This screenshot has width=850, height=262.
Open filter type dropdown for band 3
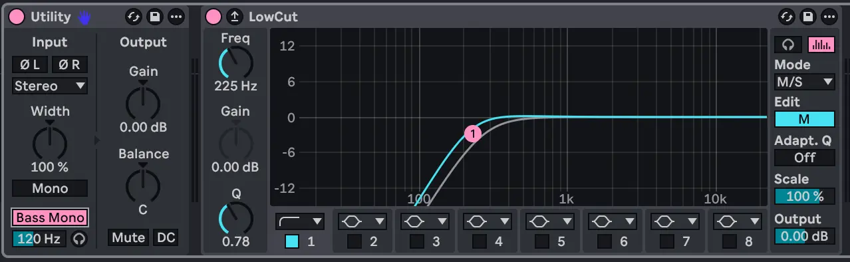pyautogui.click(x=424, y=221)
